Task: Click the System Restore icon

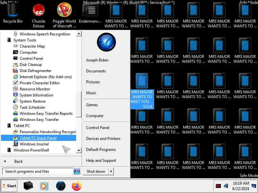Action: click(15, 101)
